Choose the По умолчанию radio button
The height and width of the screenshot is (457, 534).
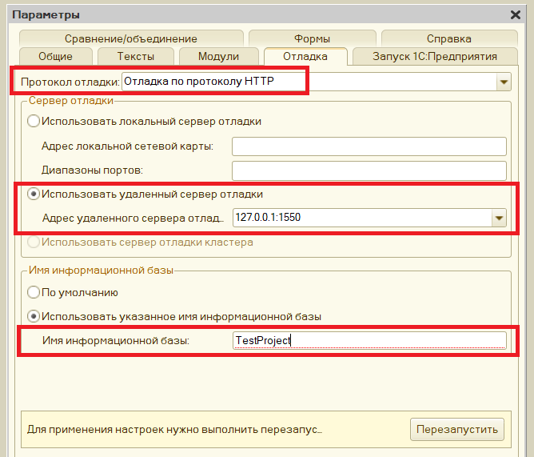point(34,292)
